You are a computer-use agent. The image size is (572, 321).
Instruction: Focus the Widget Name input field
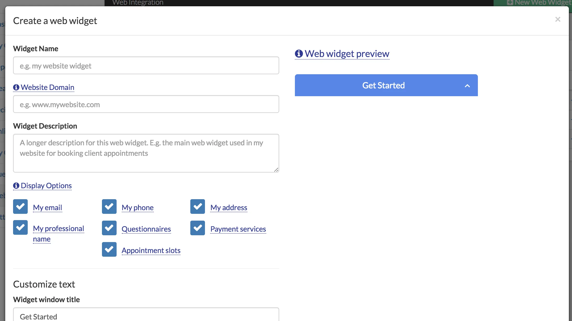[x=146, y=65]
